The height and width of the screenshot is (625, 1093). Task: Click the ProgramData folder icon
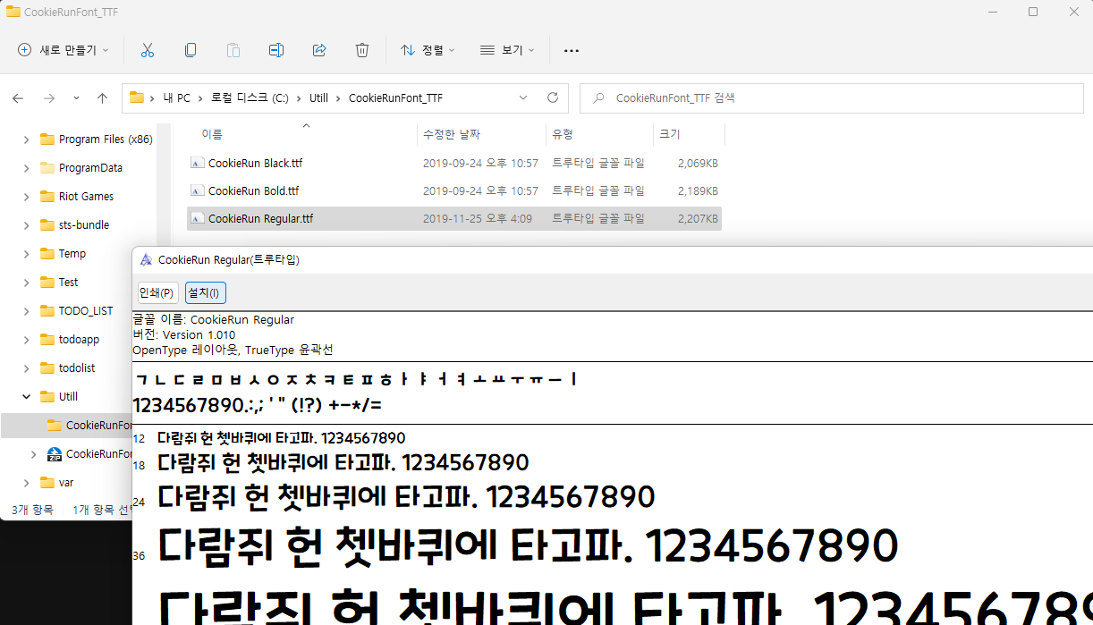(x=47, y=167)
